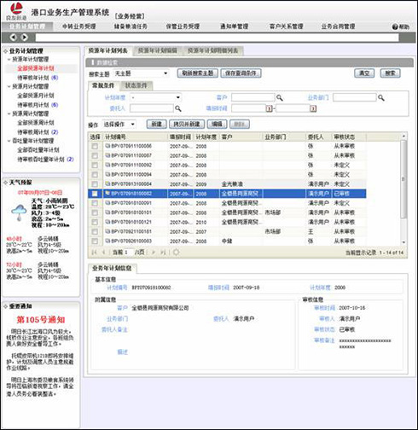The width and height of the screenshot is (418, 430).
Task: Select the checkbox for row BPY070921100181
Action: click(95, 231)
